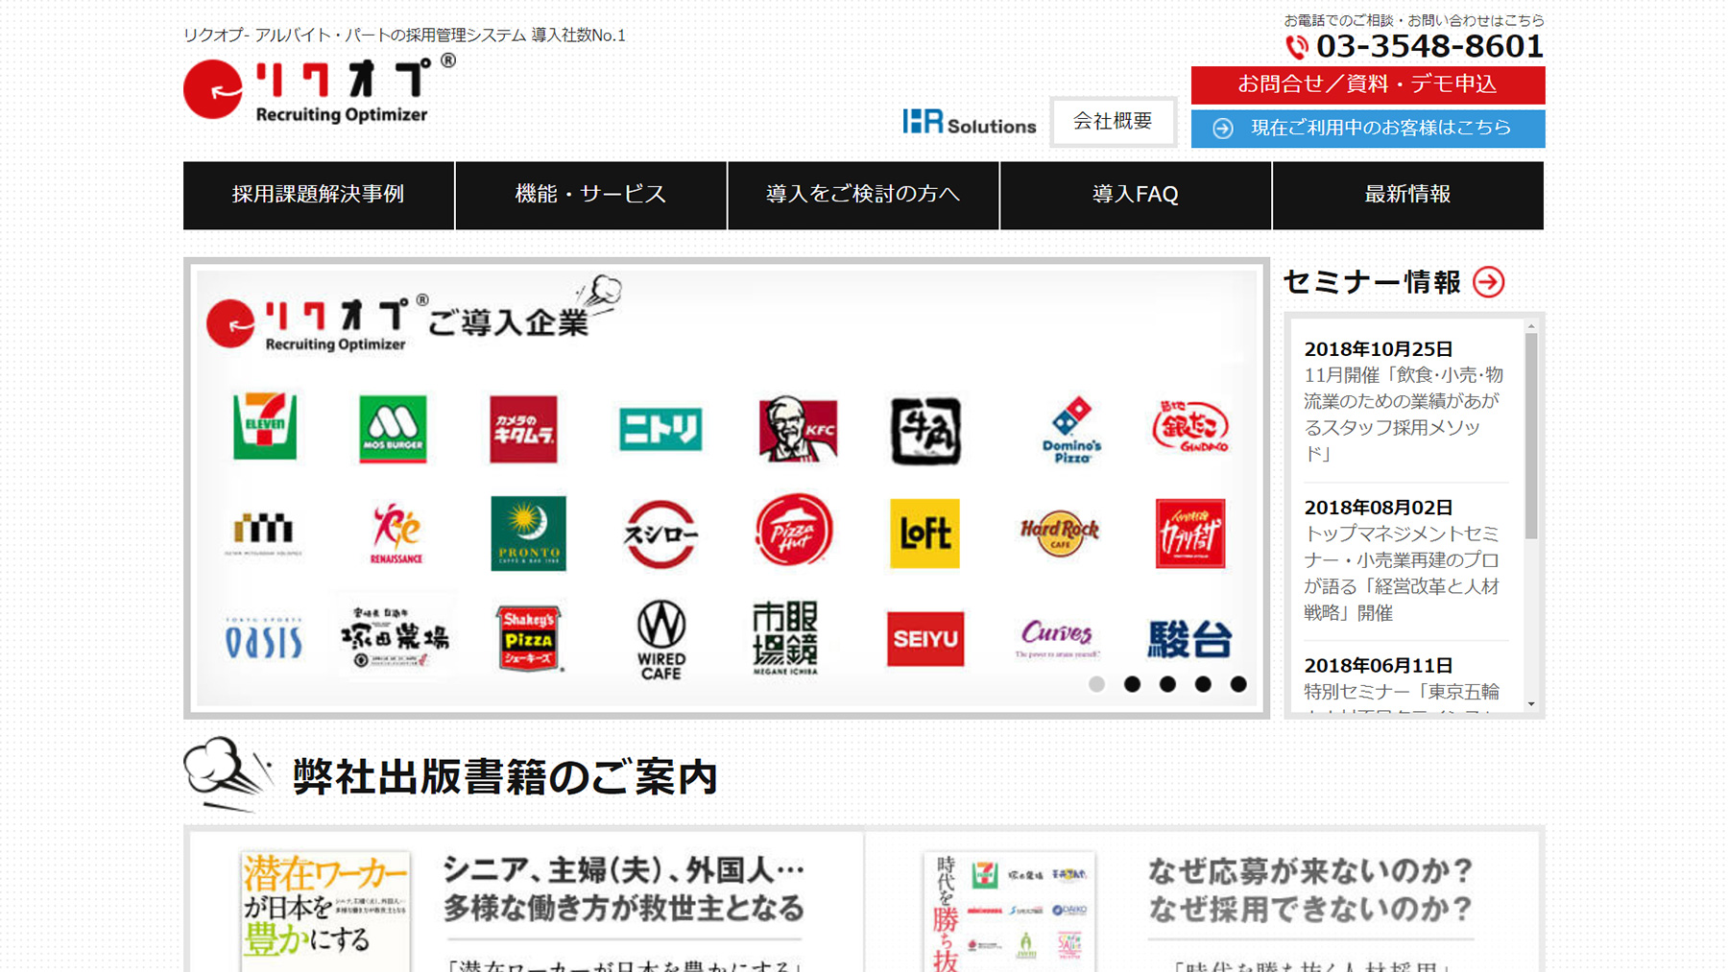Image resolution: width=1728 pixels, height=972 pixels.
Task: Click the シニア、主婦(夫)、外国人… book headline
Action: tap(624, 889)
